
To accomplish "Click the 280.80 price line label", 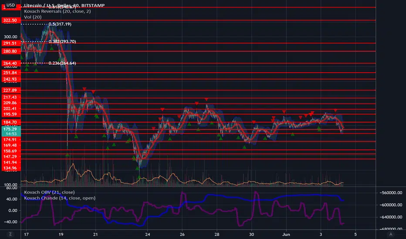I will pos(10,51).
